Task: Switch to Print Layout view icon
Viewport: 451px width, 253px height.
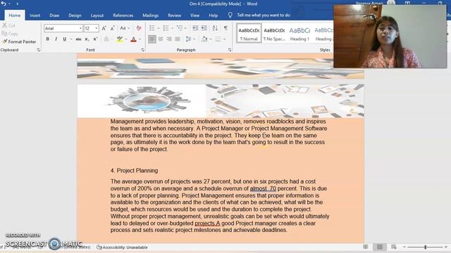Action: [380, 247]
